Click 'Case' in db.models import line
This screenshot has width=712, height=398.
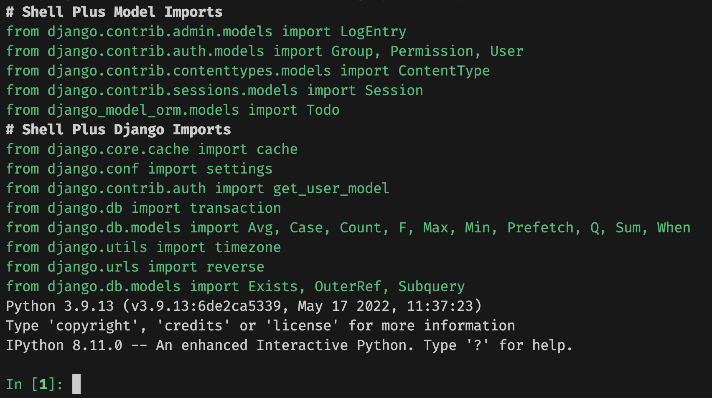coord(306,228)
